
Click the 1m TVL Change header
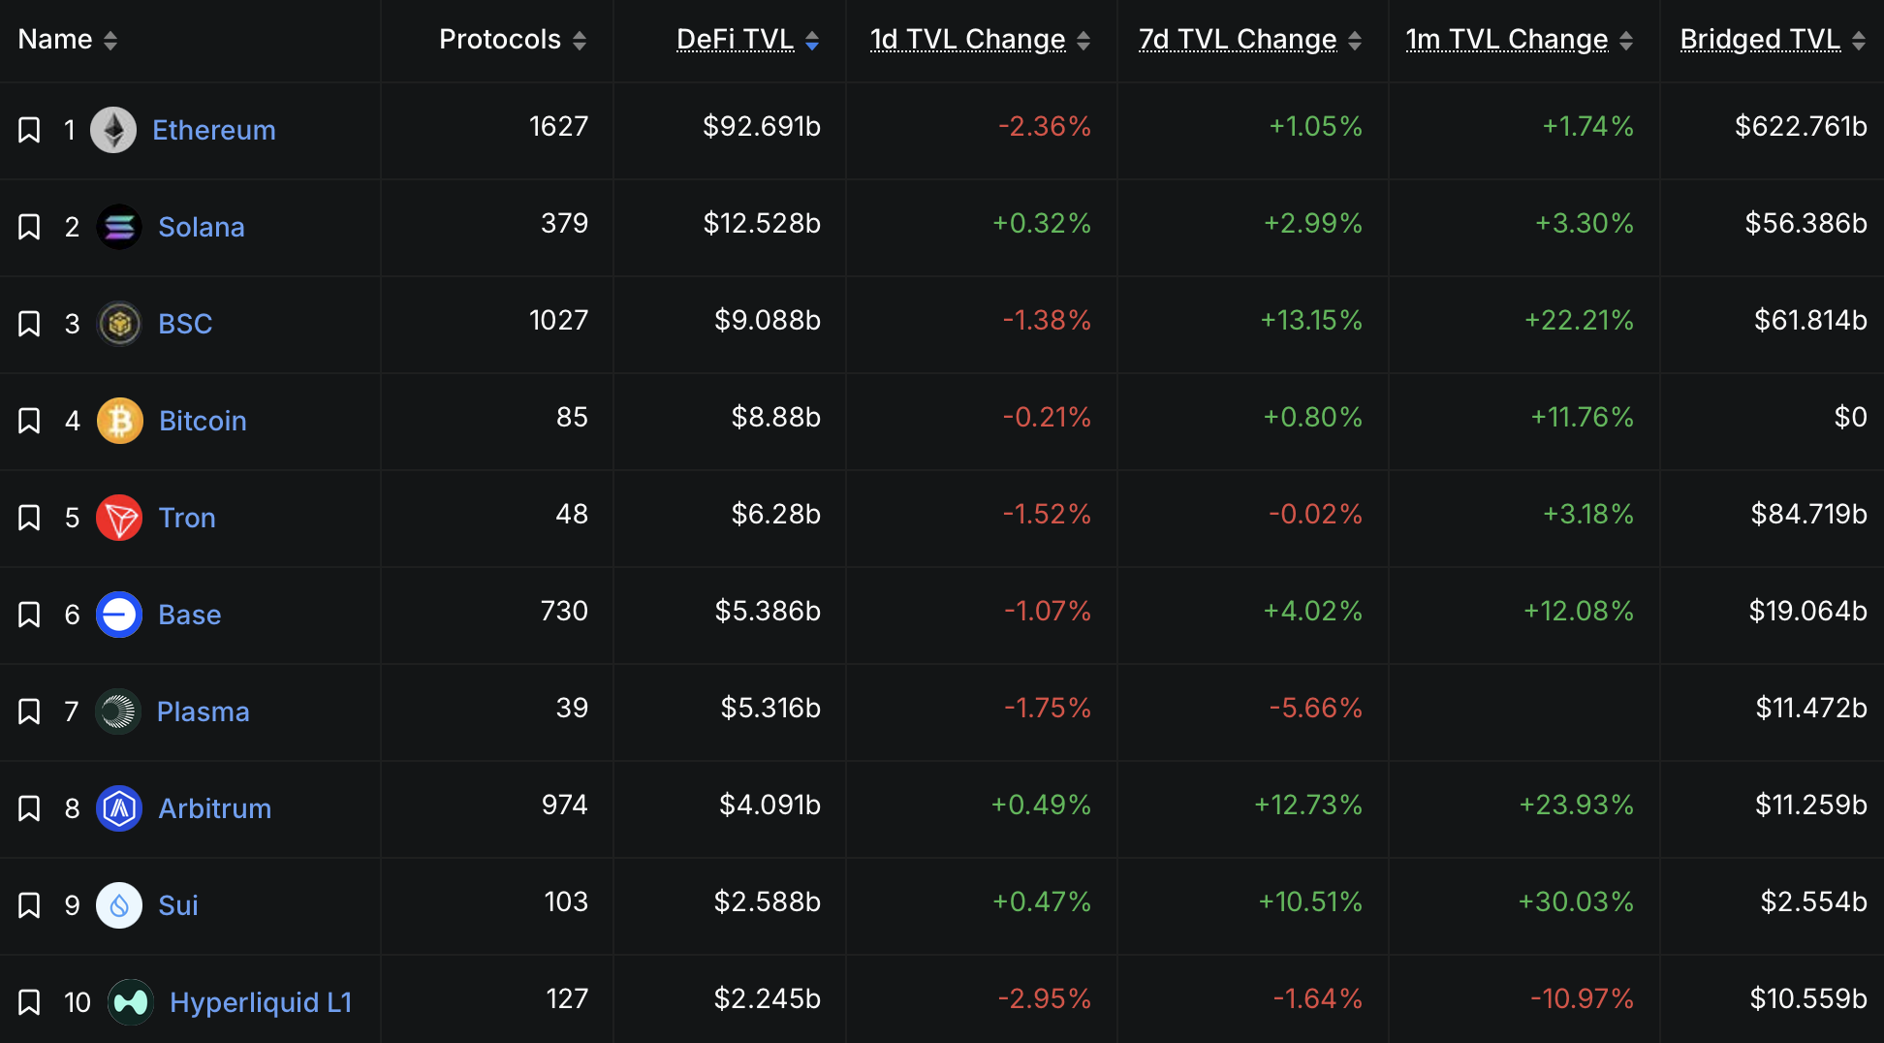click(1507, 40)
